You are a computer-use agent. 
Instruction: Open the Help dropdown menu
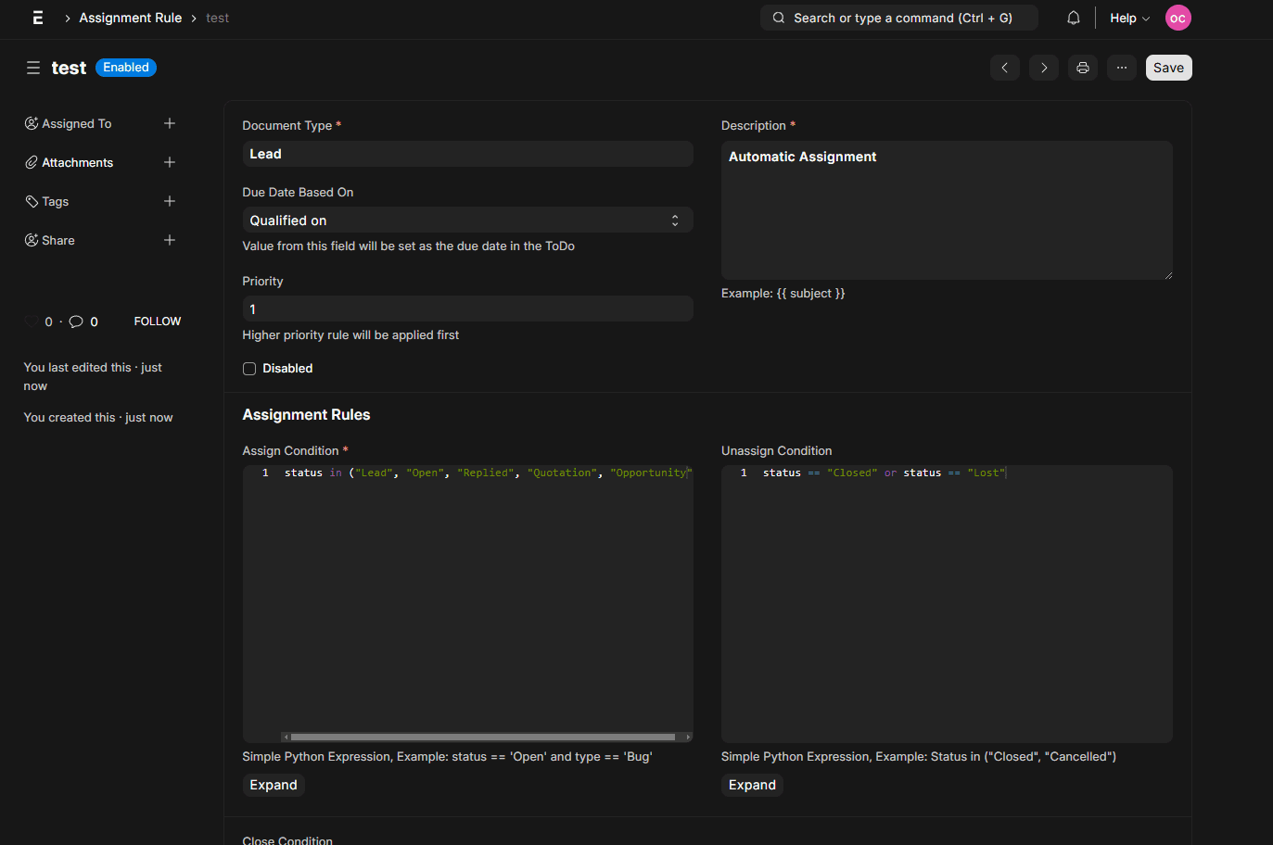1129,18
